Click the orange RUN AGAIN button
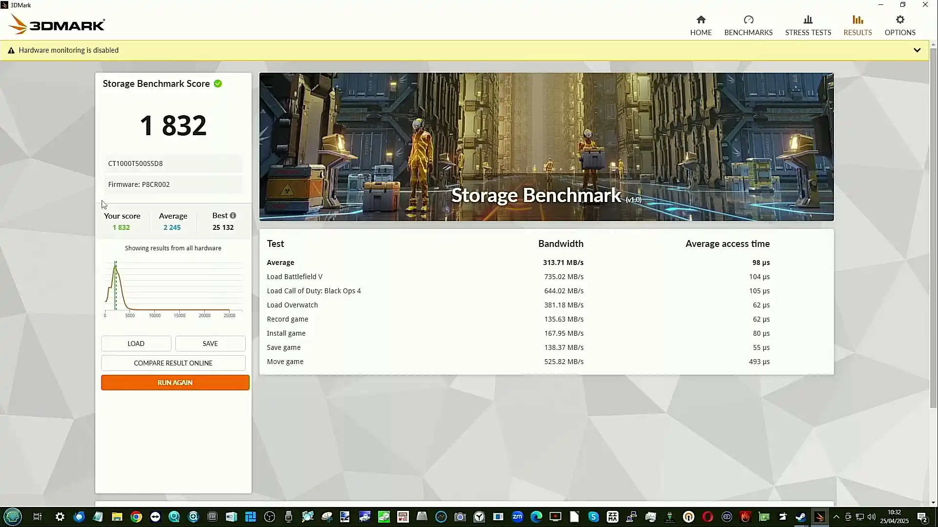The width and height of the screenshot is (938, 527). coord(175,383)
